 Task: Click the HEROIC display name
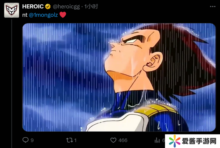(x=33, y=6)
